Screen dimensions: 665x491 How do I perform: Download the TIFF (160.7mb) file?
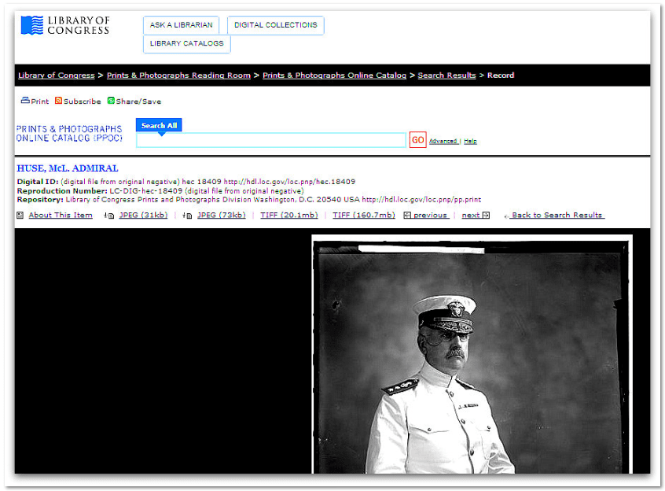[364, 215]
